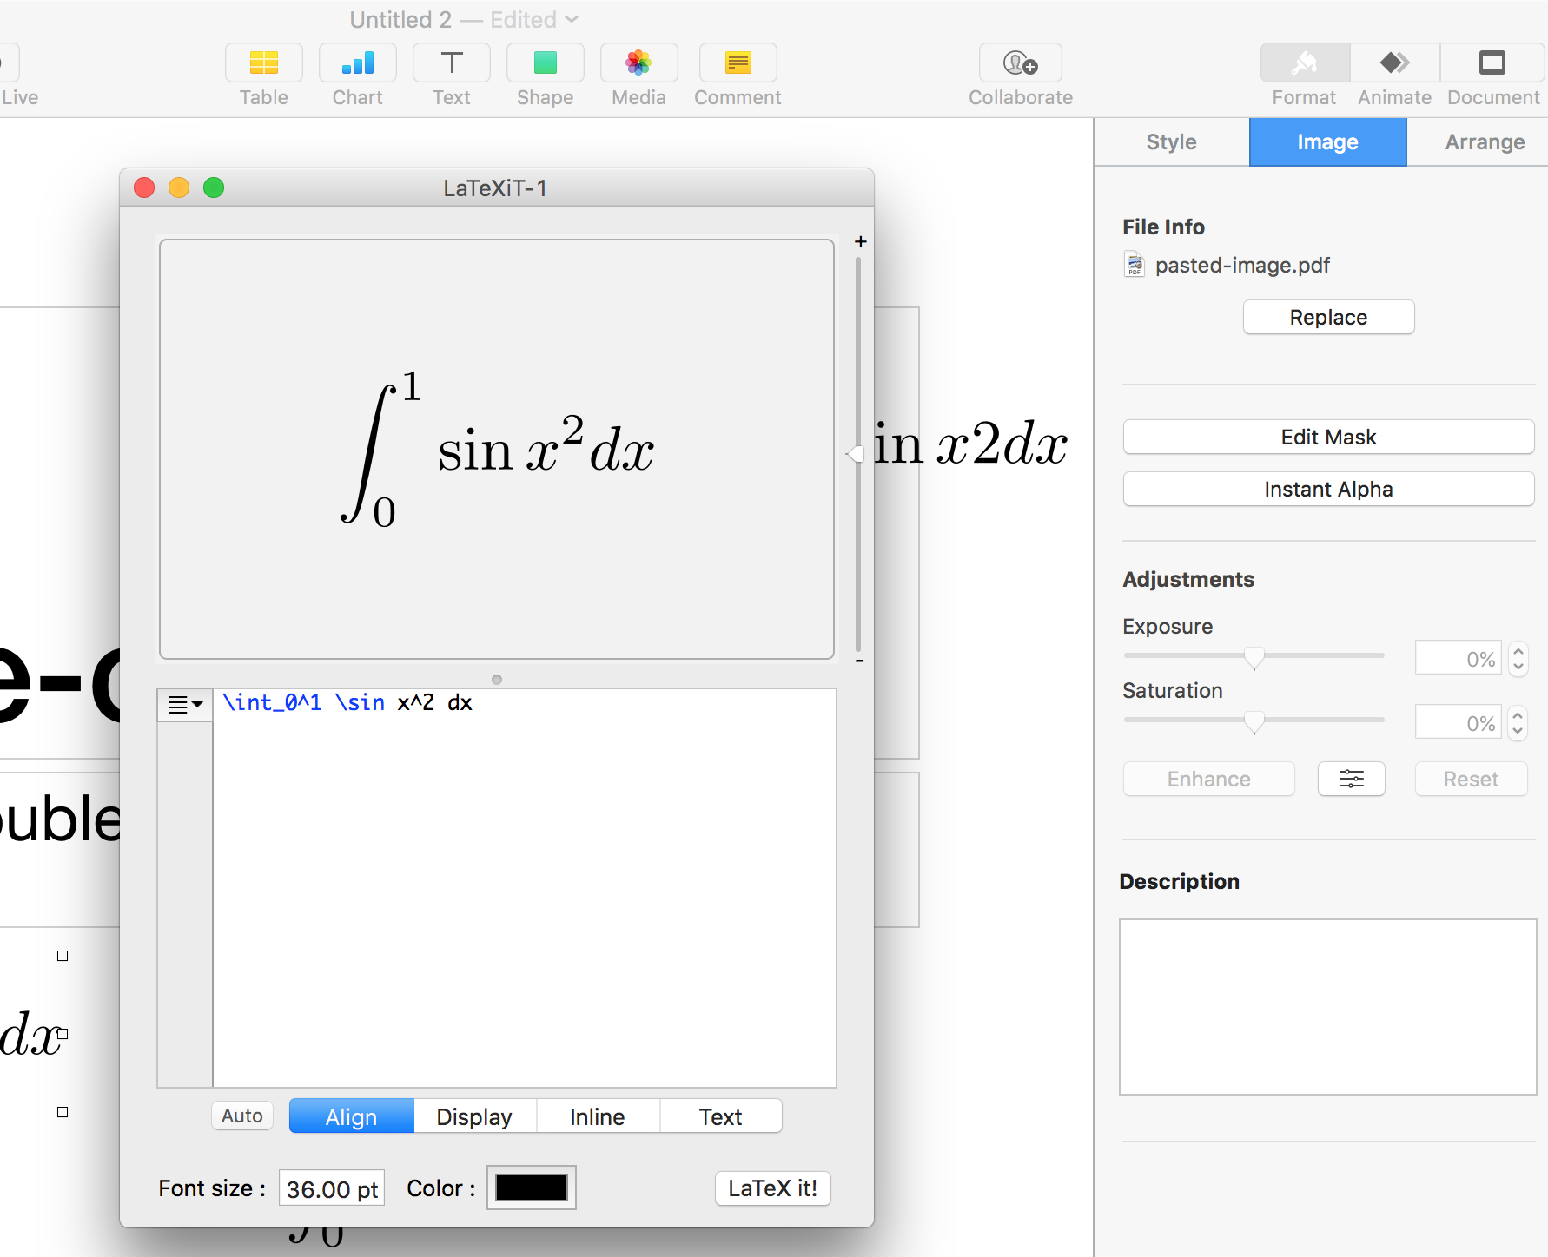The image size is (1548, 1257).
Task: Select Align mode in LaTeXiT
Action: point(351,1116)
